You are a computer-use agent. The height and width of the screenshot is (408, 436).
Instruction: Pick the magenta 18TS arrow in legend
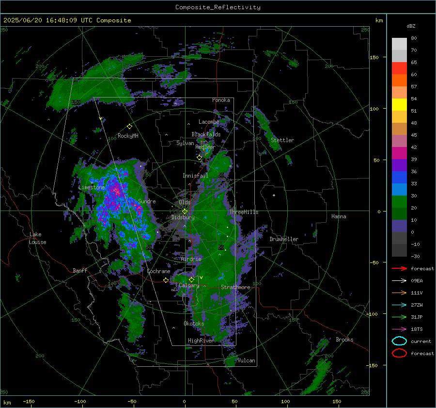pos(399,329)
